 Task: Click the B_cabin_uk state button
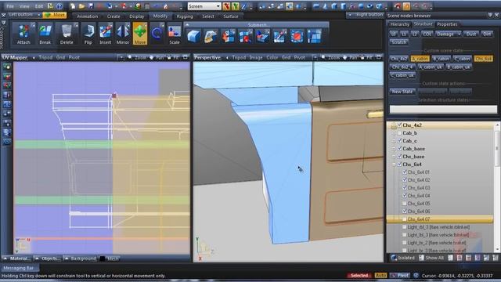click(459, 67)
